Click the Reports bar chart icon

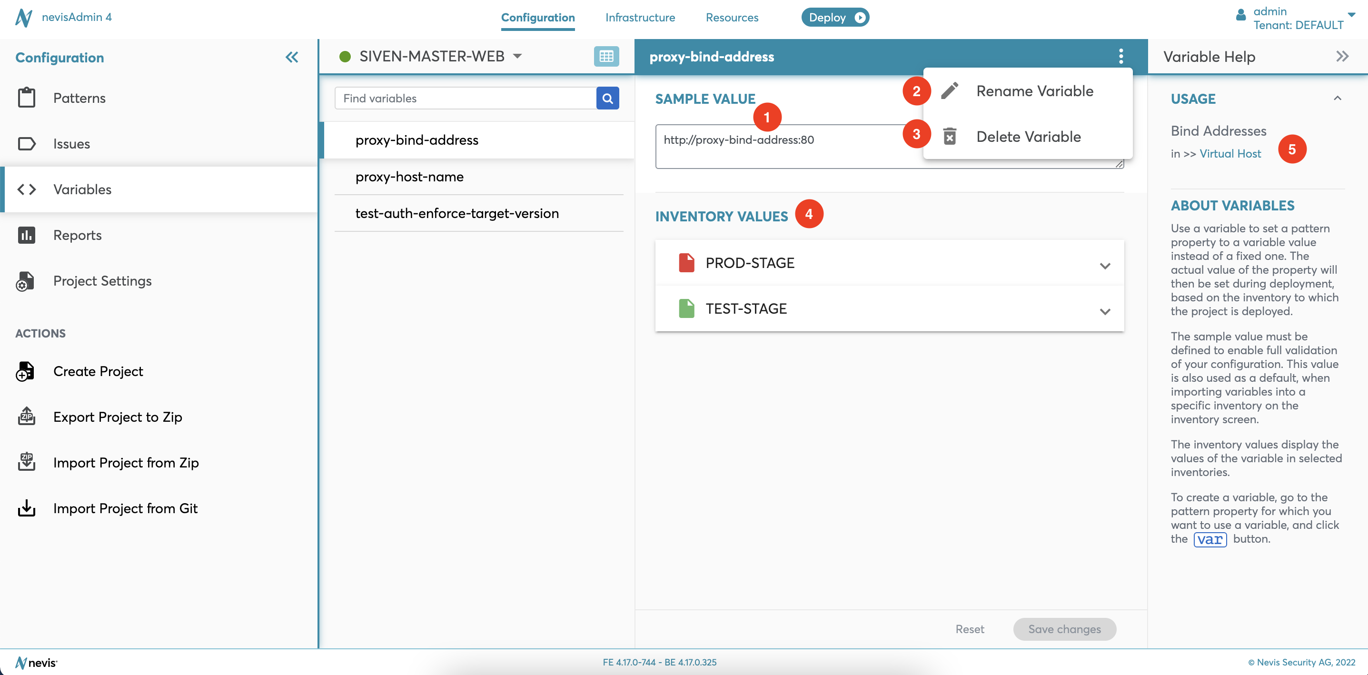pyautogui.click(x=26, y=235)
